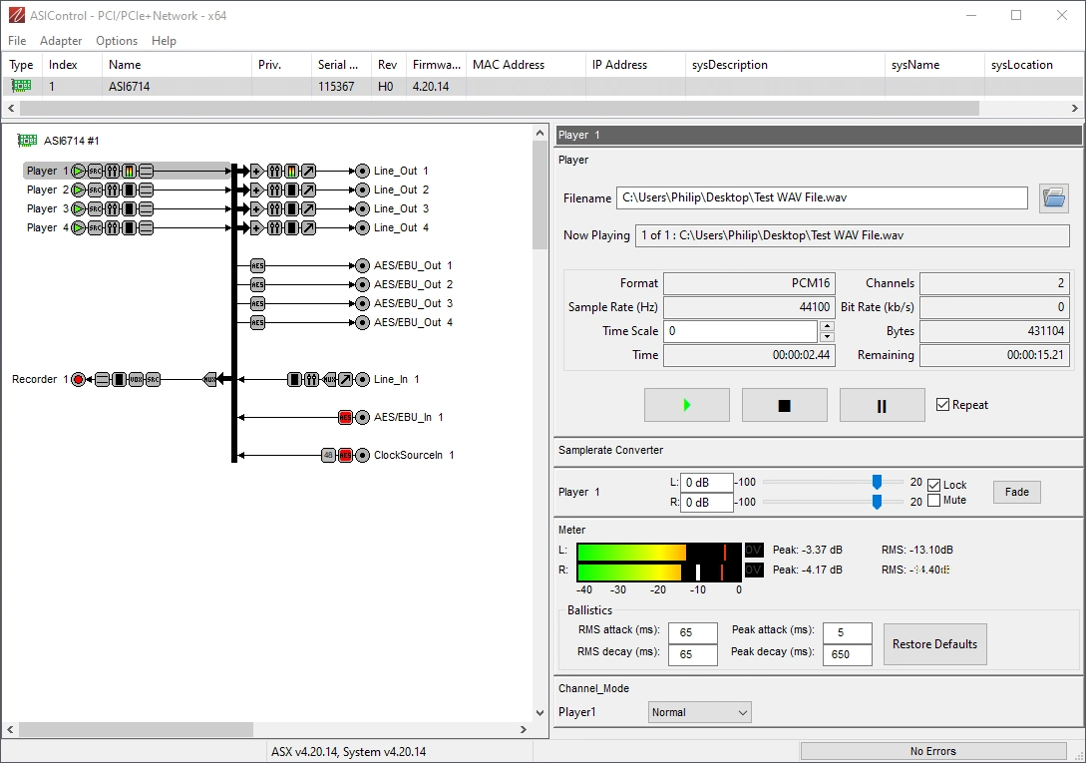The height and width of the screenshot is (763, 1086).
Task: Click the Peak decay (ms) field
Action: pos(847,654)
